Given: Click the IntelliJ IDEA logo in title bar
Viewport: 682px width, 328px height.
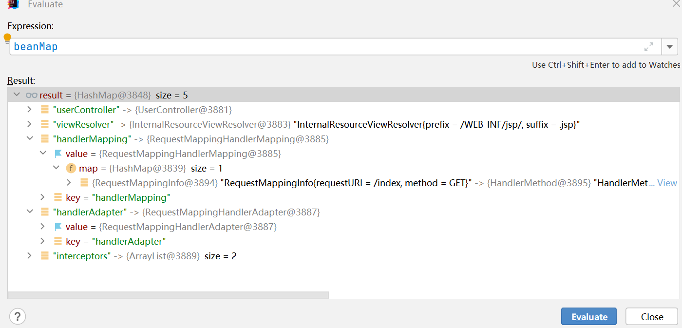Looking at the screenshot, I should pyautogui.click(x=14, y=4).
